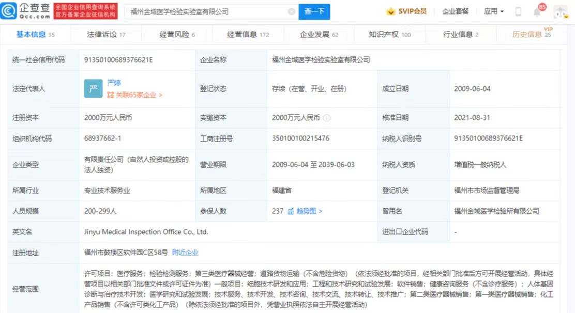This screenshot has width=575, height=313.
Task: Click the 严 avatar tile of legal representative
Action: pos(93,89)
